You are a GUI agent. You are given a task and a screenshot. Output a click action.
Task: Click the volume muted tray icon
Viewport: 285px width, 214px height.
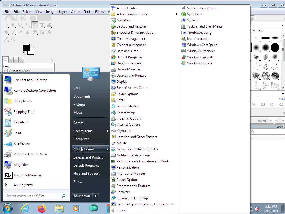point(257,209)
